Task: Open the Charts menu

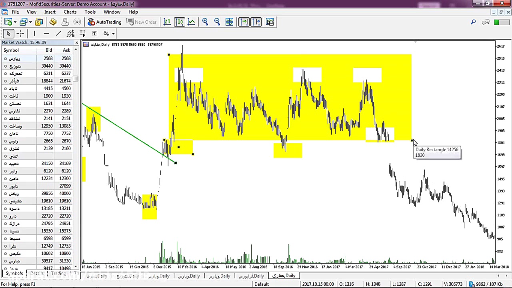Action: click(x=70, y=12)
